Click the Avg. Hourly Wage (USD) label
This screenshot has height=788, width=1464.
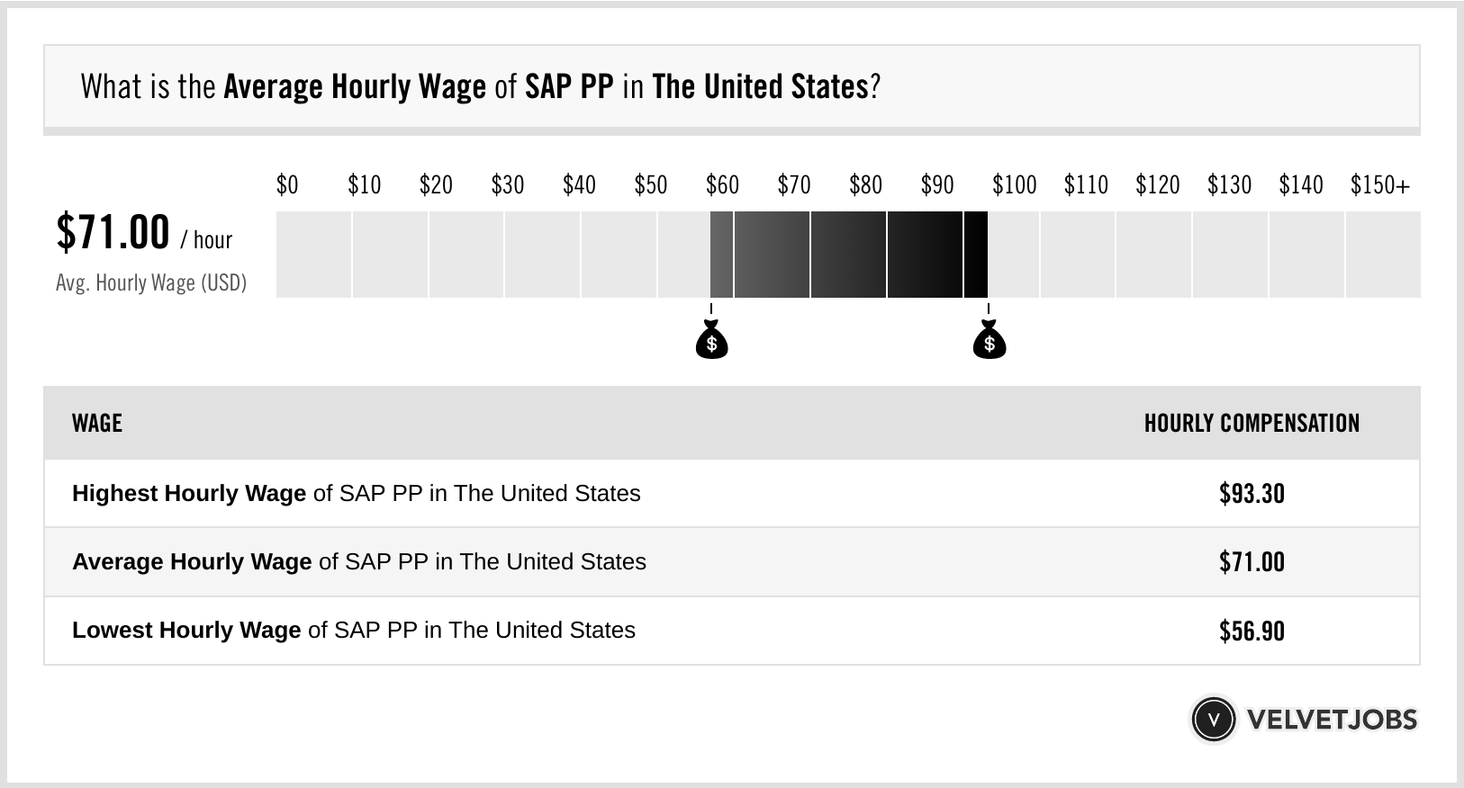(151, 282)
